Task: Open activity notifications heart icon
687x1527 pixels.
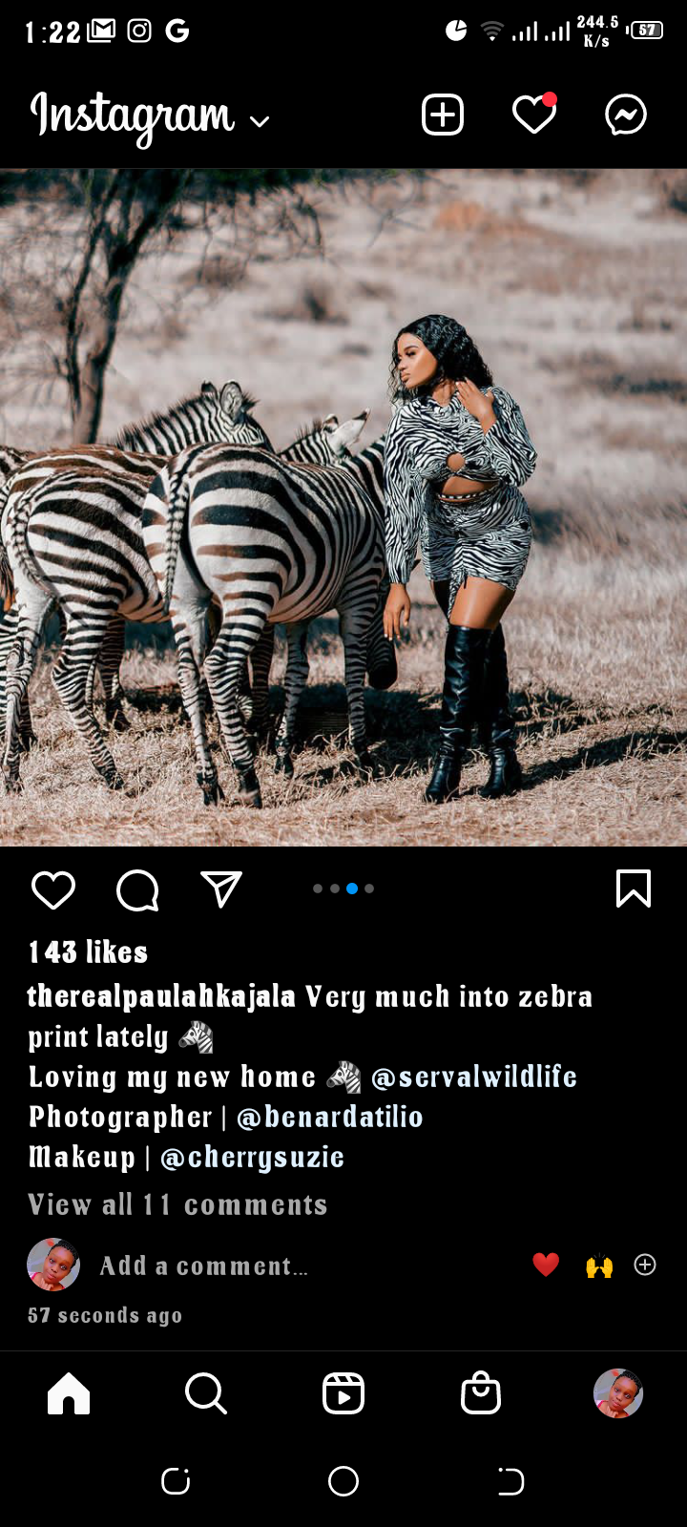Action: tap(534, 115)
